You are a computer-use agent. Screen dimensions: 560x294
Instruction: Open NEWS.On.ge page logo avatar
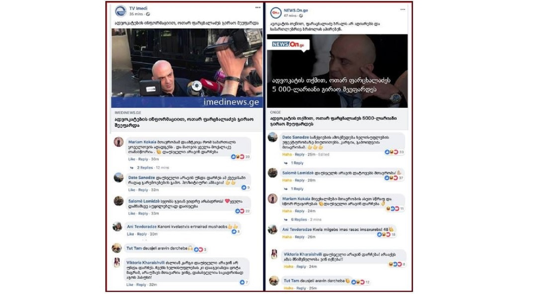point(276,13)
